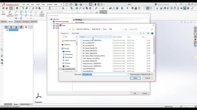This screenshot has height=110, width=197.
Task: Click the Help icon in Open dialog
Action: click(x=152, y=33)
